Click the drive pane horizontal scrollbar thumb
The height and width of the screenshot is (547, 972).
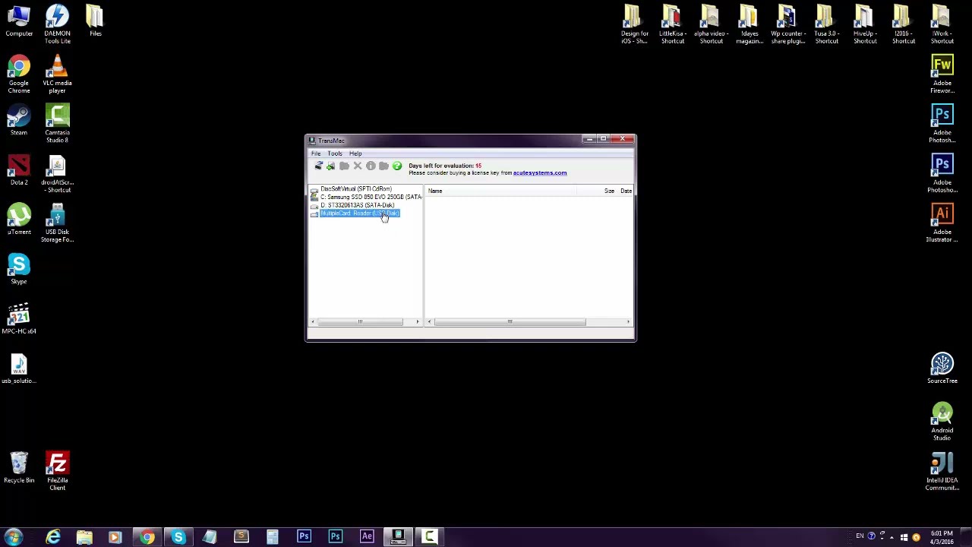(360, 322)
